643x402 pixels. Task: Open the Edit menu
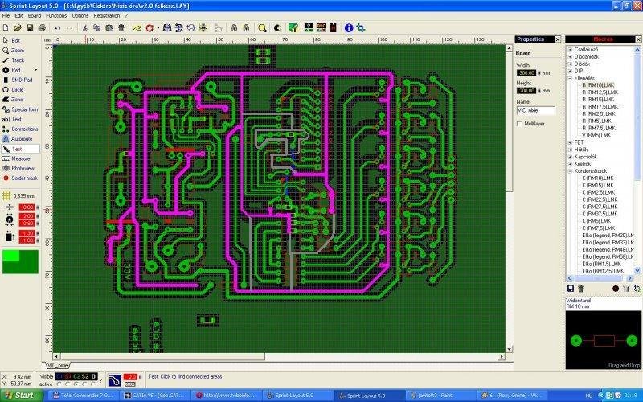18,15
